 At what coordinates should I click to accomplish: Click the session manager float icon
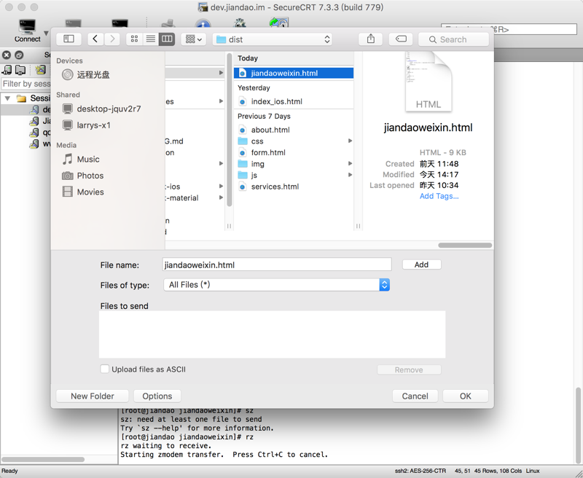19,55
